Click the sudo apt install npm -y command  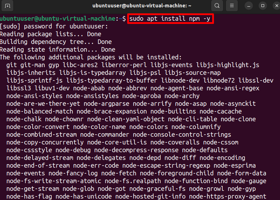click(170, 19)
